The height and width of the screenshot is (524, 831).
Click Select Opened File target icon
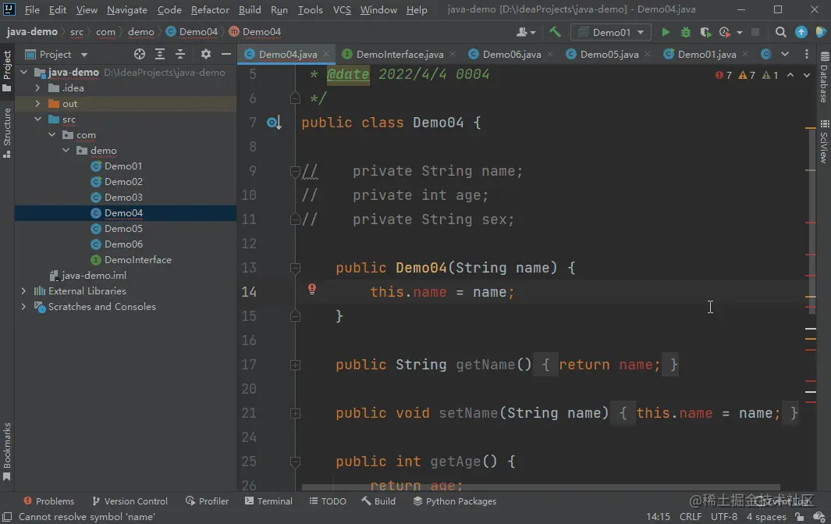tap(140, 55)
